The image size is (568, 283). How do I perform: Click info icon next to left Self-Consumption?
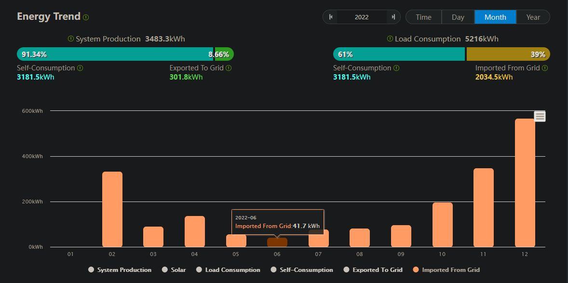click(x=80, y=68)
